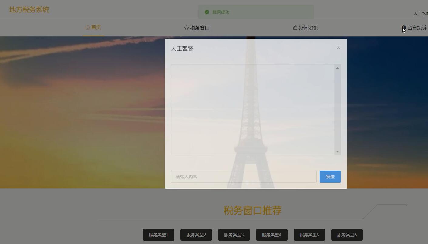The image size is (428, 244).
Task: Select the 服务类型5 button
Action: click(309, 235)
